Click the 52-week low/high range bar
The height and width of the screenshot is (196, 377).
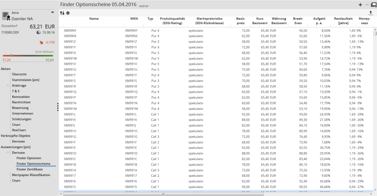pos(28,55)
